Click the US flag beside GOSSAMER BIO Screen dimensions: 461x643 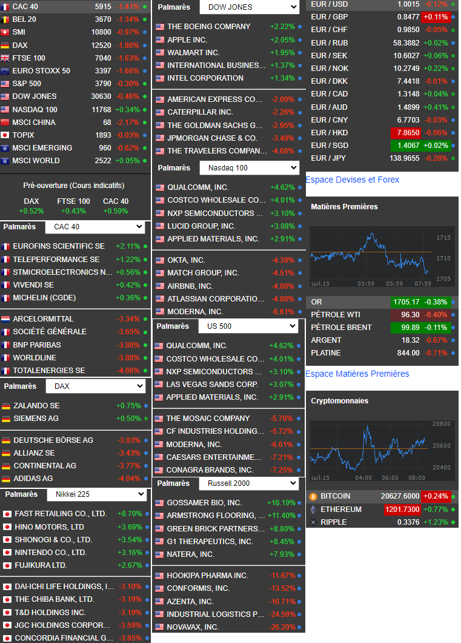coord(159,503)
